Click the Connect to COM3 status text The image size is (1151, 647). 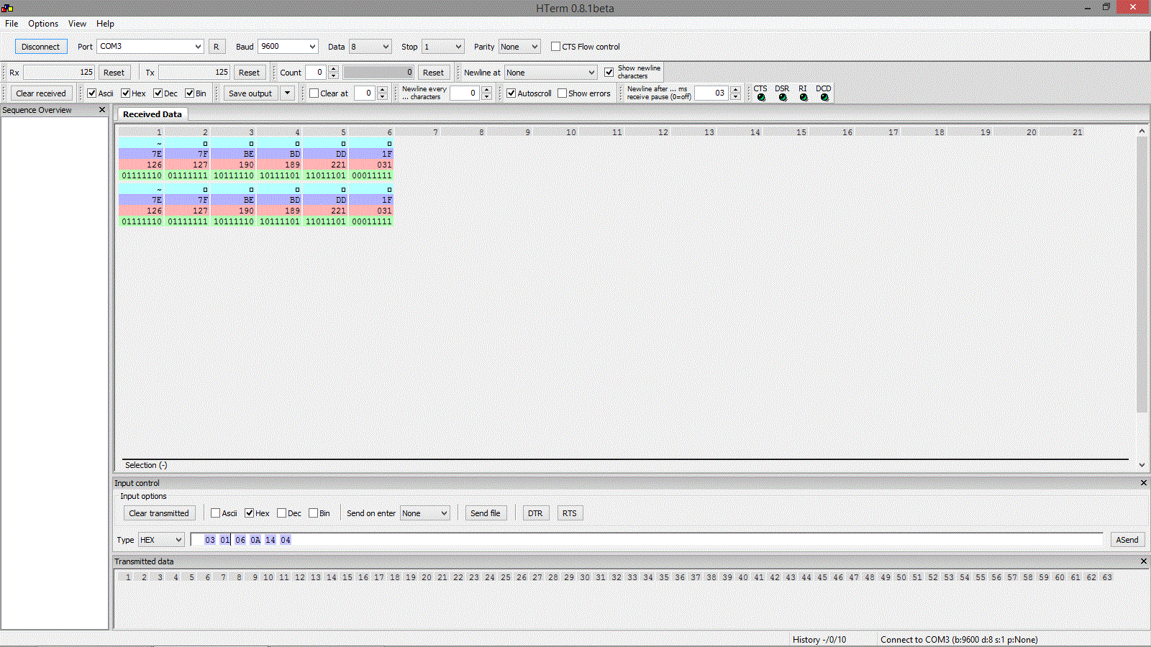click(959, 640)
